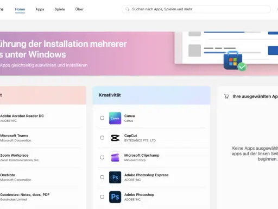This screenshot has height=209, width=278.
Task: Click the Goodnotes Limited publisher text
Action: point(14,200)
